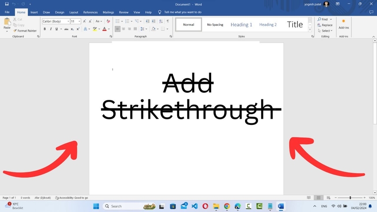Open the Calibri (Body) font name dropdown

coord(56,21)
